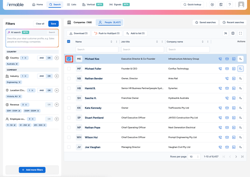Push selected contact to HubSpot
250x177 pixels.
pyautogui.click(x=107, y=33)
